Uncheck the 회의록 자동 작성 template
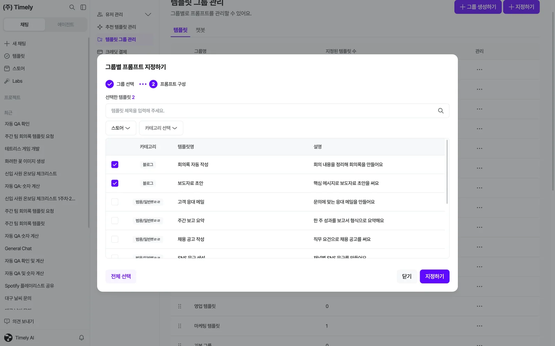555x346 pixels. pyautogui.click(x=115, y=165)
